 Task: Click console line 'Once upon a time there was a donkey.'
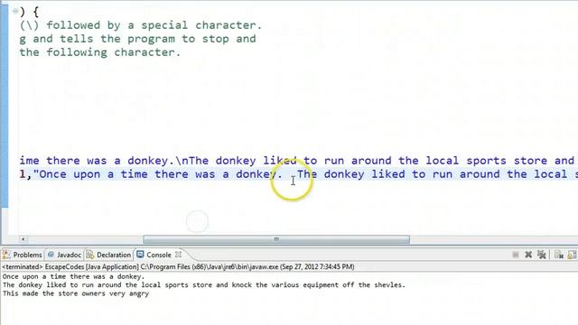coord(73,276)
